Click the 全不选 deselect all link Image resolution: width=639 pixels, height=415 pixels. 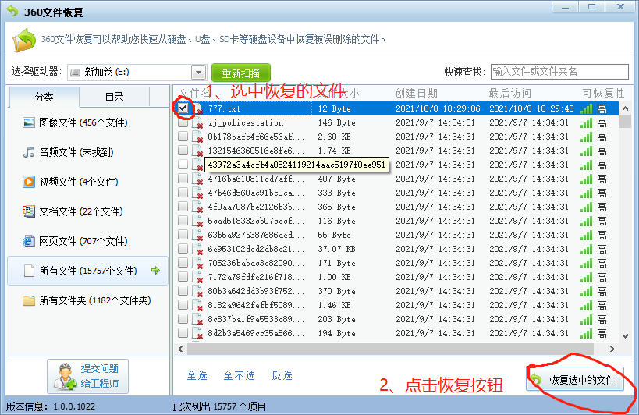coord(239,375)
